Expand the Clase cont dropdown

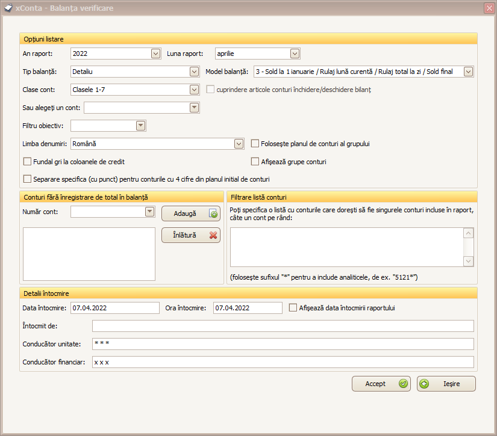(194, 90)
